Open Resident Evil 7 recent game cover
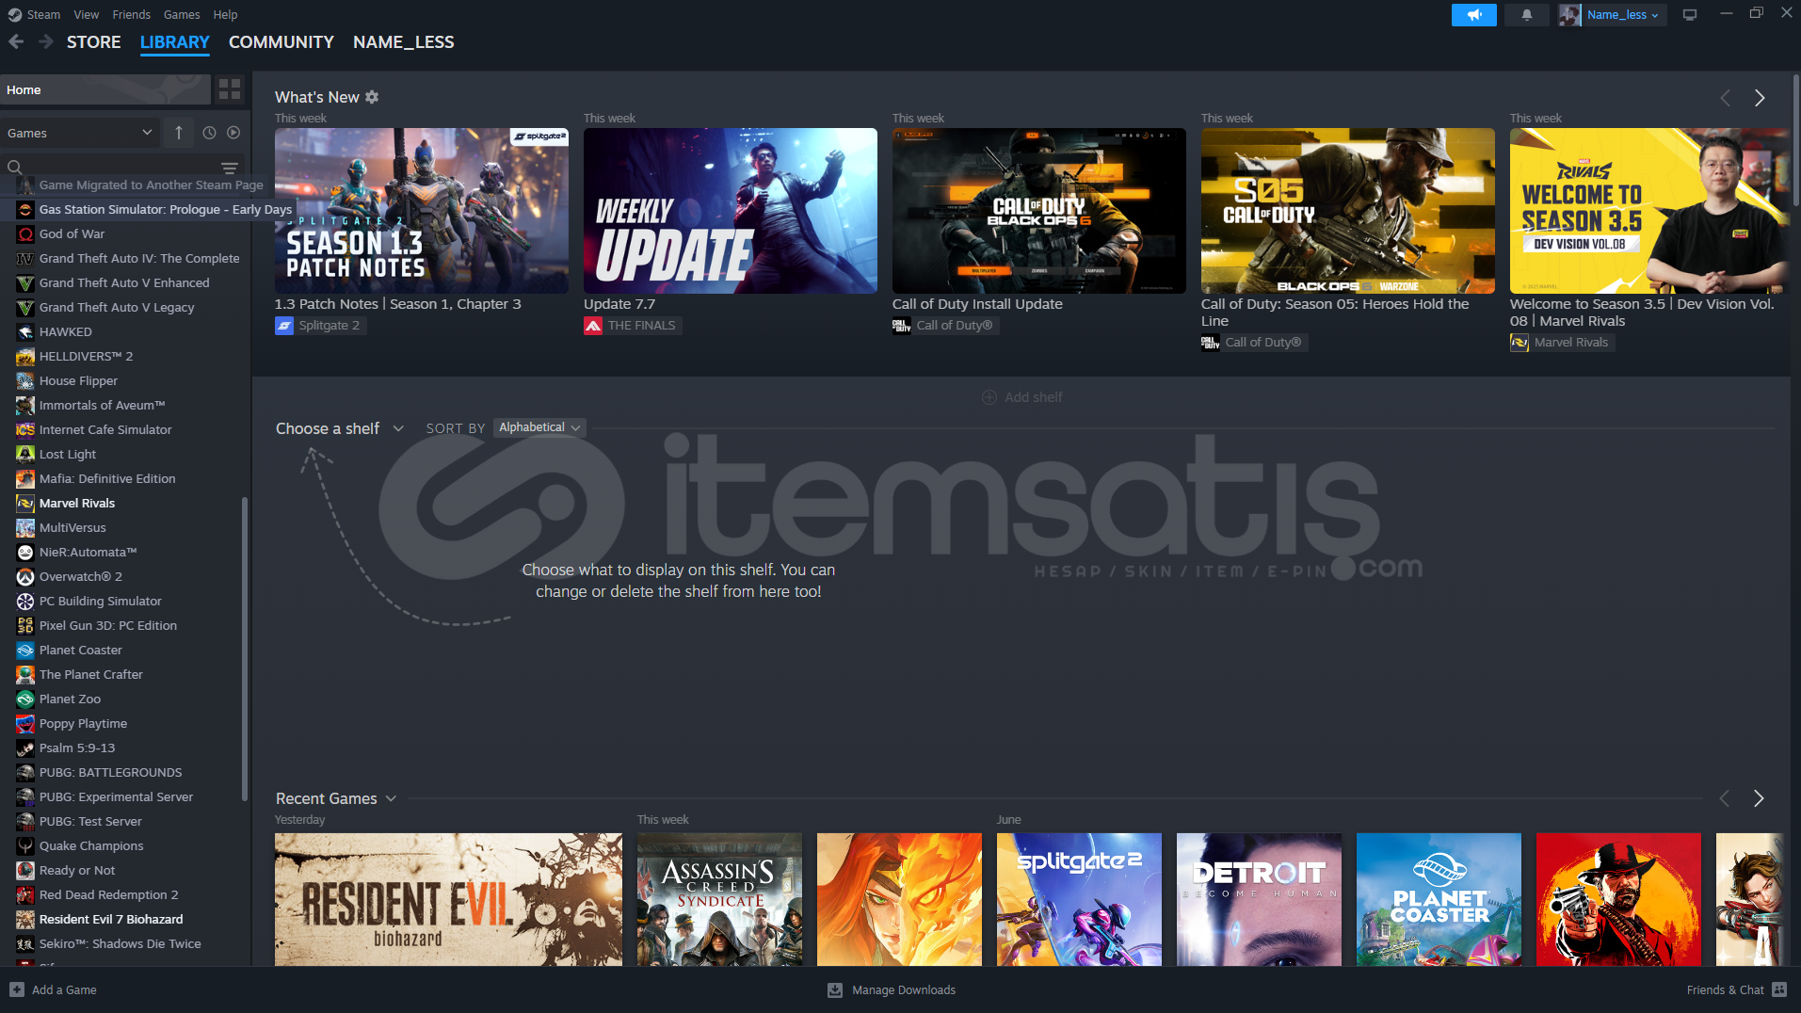 448,899
